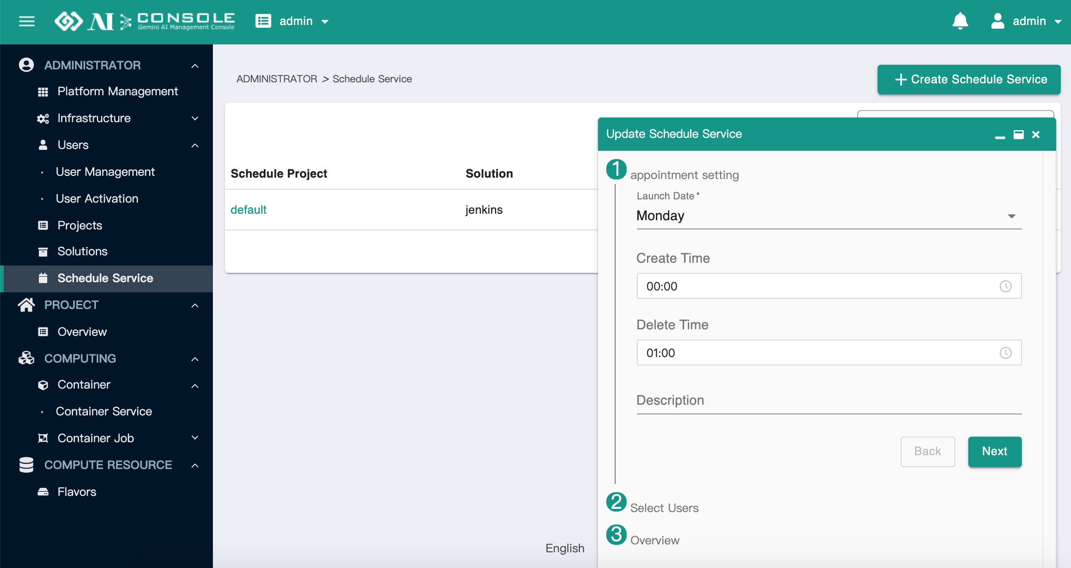
Task: Expand the Infrastructure submenu
Action: point(195,118)
